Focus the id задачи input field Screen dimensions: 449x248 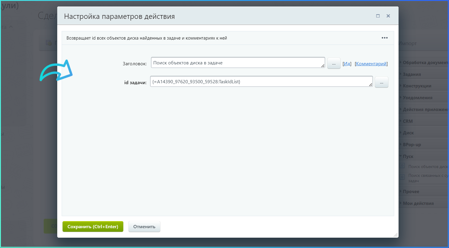pyautogui.click(x=260, y=81)
